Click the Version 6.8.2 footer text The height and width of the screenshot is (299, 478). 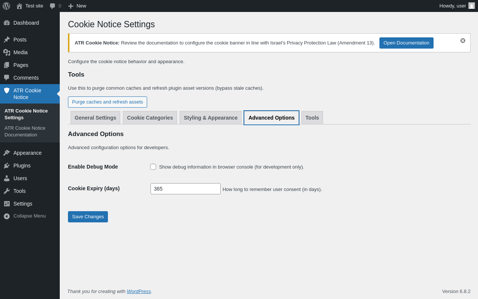coord(456,291)
